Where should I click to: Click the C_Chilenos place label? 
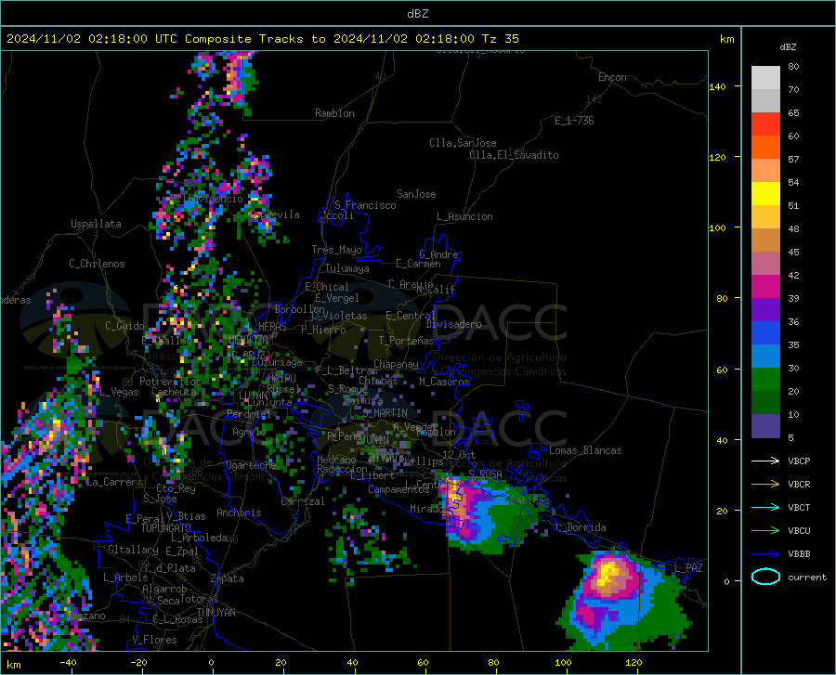(x=97, y=264)
